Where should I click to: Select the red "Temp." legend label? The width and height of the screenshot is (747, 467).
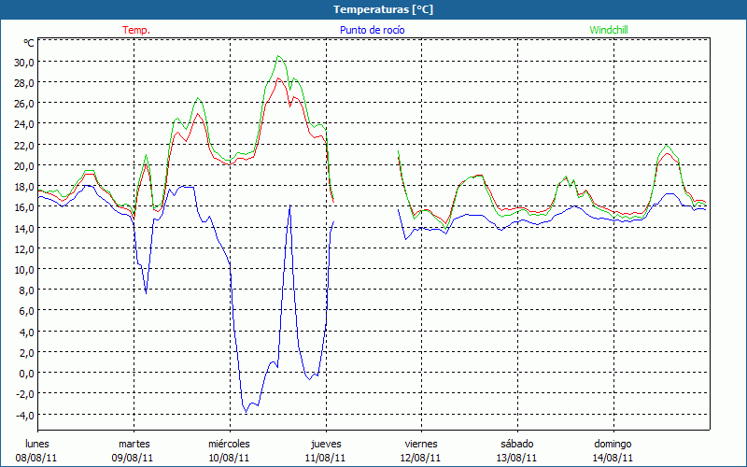[136, 30]
